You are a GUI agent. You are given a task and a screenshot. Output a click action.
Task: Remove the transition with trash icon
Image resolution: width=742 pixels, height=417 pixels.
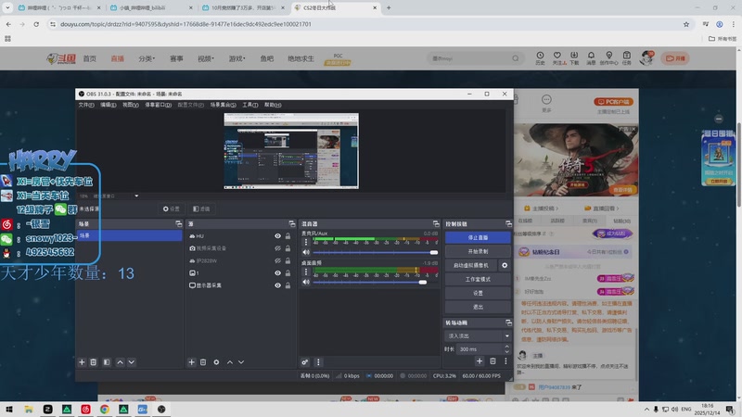tap(493, 361)
